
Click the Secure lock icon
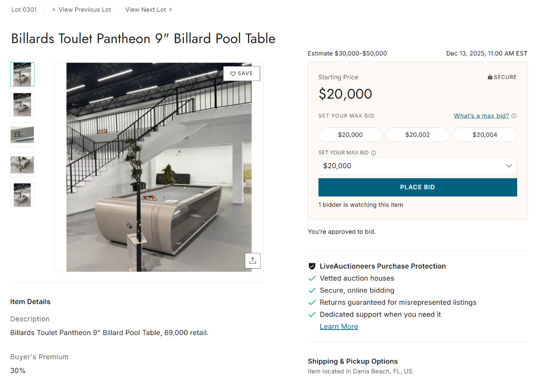tap(490, 77)
